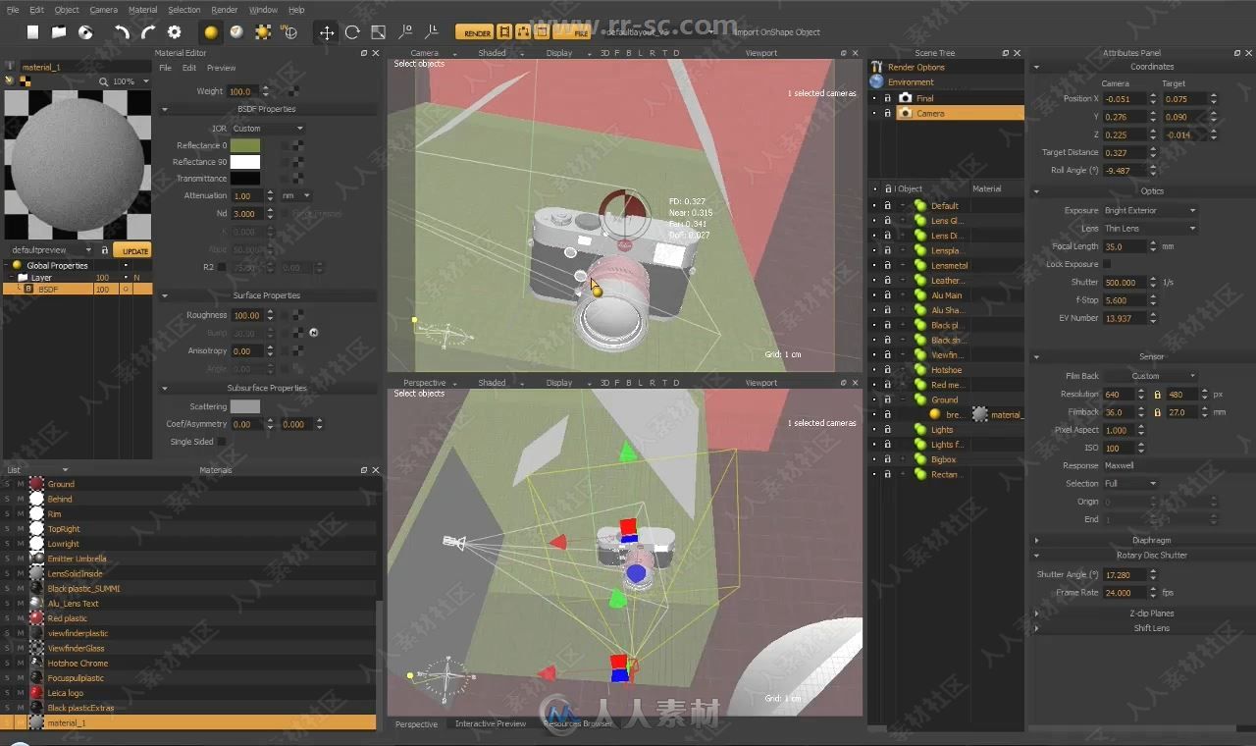Open the Render menu
The image size is (1256, 746).
[x=225, y=10]
